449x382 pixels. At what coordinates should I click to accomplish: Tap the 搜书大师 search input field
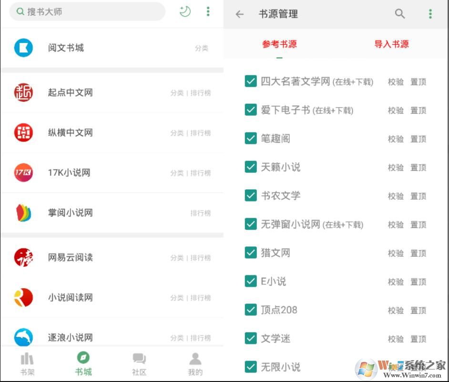click(x=87, y=11)
